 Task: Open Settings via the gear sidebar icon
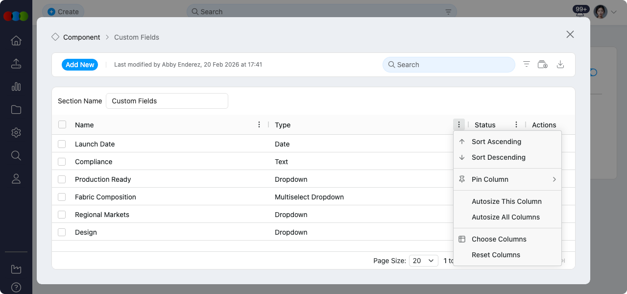point(16,132)
